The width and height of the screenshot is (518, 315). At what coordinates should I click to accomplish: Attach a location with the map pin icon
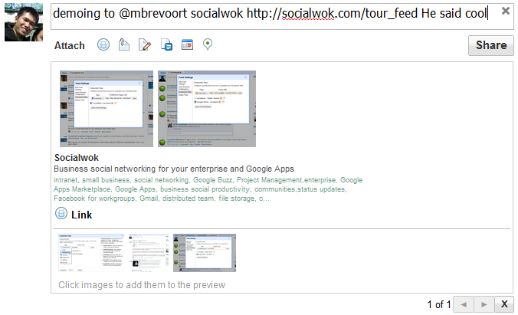click(208, 44)
